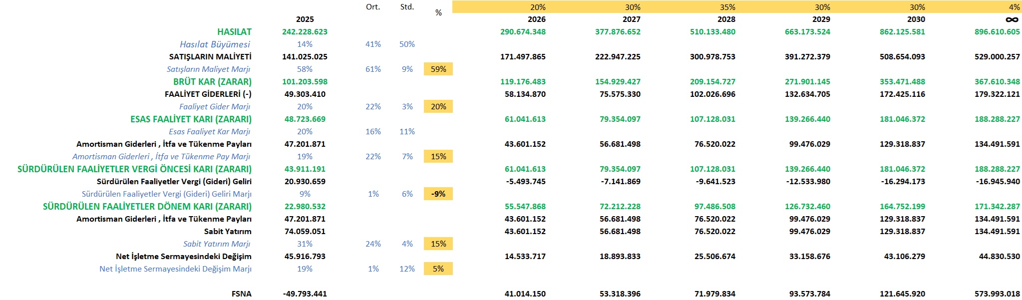Click yellow 5% working capital margin cell
Image resolution: width=1022 pixels, height=300 pixels.
coord(438,269)
